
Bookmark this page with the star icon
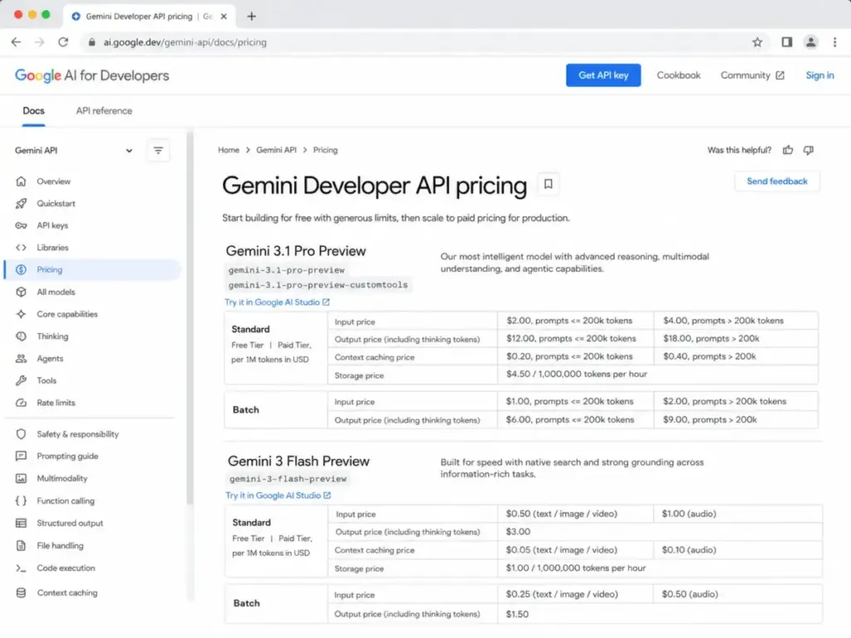coord(757,42)
